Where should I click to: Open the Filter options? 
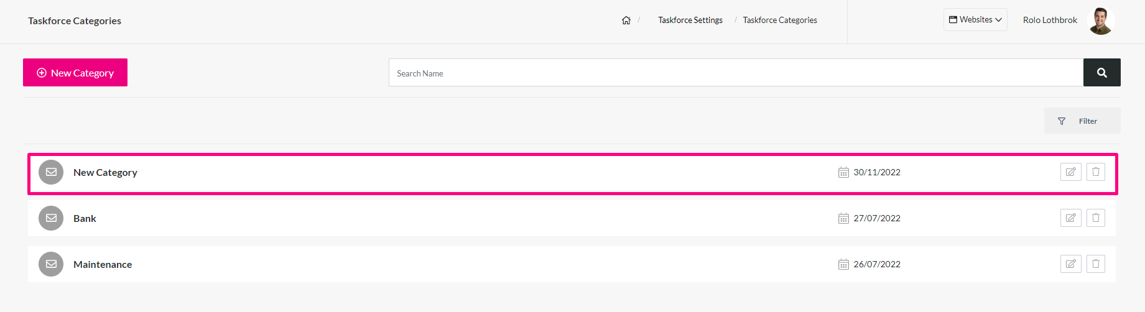click(x=1082, y=121)
